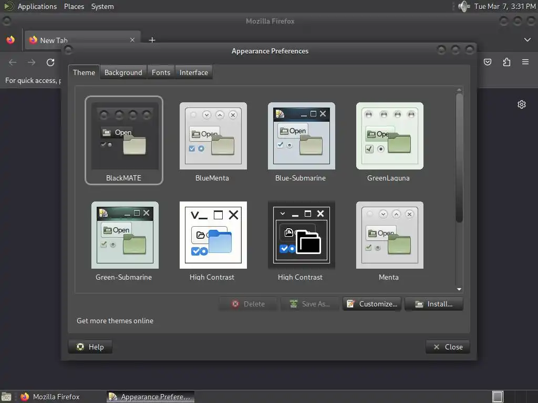Viewport: 538px width, 403px height.
Task: Click the volume speaker icon in panel
Action: [x=464, y=6]
